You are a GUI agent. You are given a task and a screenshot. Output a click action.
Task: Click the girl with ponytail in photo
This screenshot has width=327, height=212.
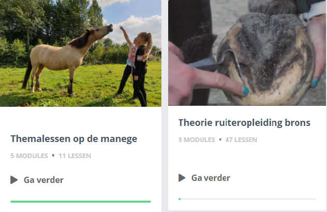142,69
